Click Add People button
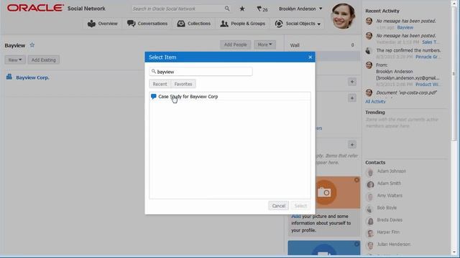The image size is (460, 258). [235, 44]
